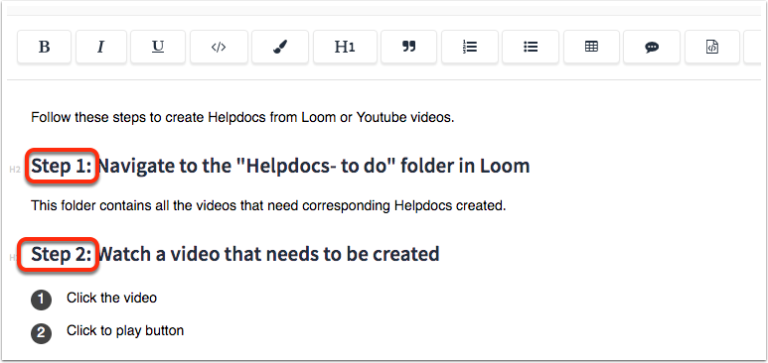Open the paintbrush highlight tool
The image size is (768, 363).
(280, 47)
